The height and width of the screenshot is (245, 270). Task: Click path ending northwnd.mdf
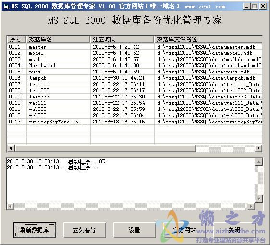(209, 65)
